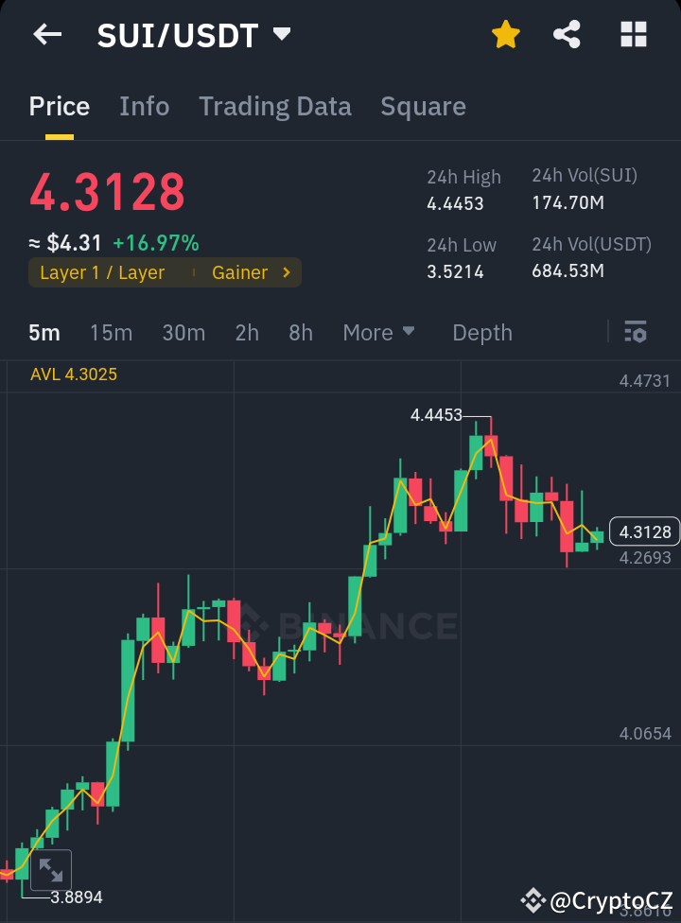681x923 pixels.
Task: Expand the More timeframe options dropdown
Action: [379, 333]
